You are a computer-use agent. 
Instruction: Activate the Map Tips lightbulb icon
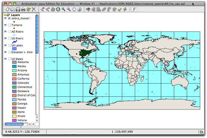pyautogui.click(x=120, y=9)
